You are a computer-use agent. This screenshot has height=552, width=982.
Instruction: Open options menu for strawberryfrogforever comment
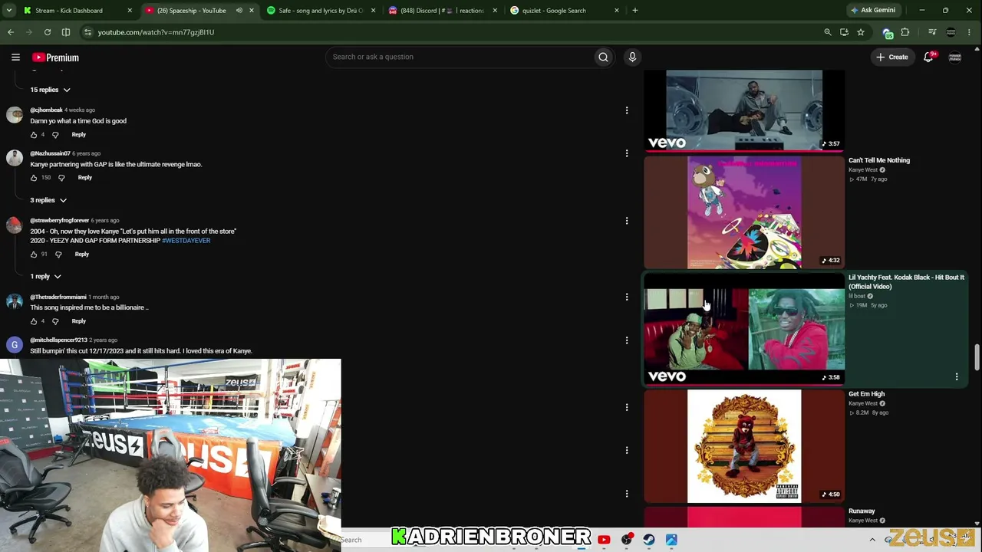(x=627, y=221)
